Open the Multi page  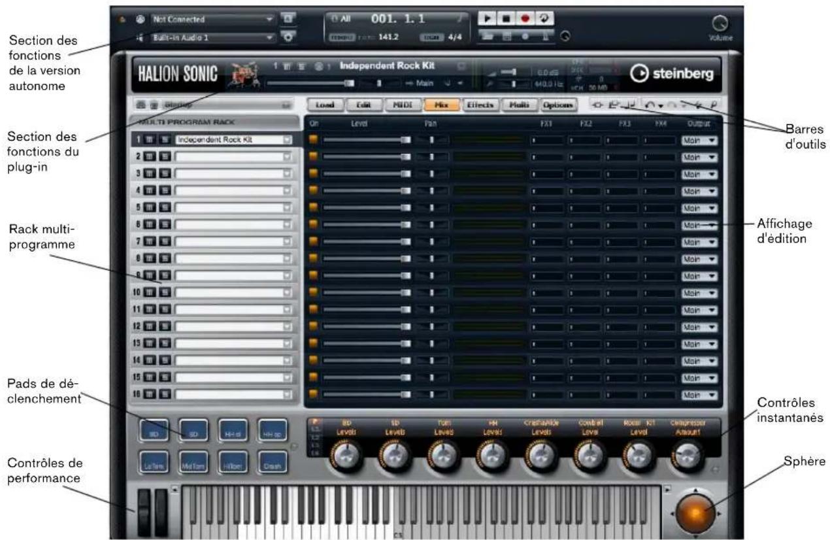coord(520,105)
